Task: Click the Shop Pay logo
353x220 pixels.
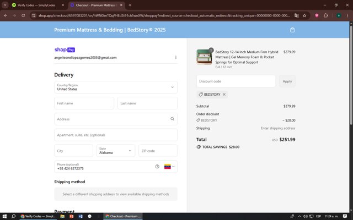Action: pyautogui.click(x=65, y=50)
